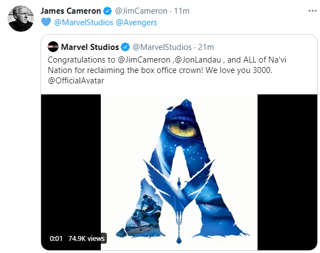Open @JimCameron mention in congratulations text
The image size is (320, 253).
[x=144, y=60]
